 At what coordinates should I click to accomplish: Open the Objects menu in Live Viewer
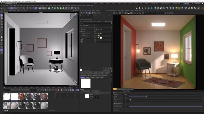click(x=123, y=10)
